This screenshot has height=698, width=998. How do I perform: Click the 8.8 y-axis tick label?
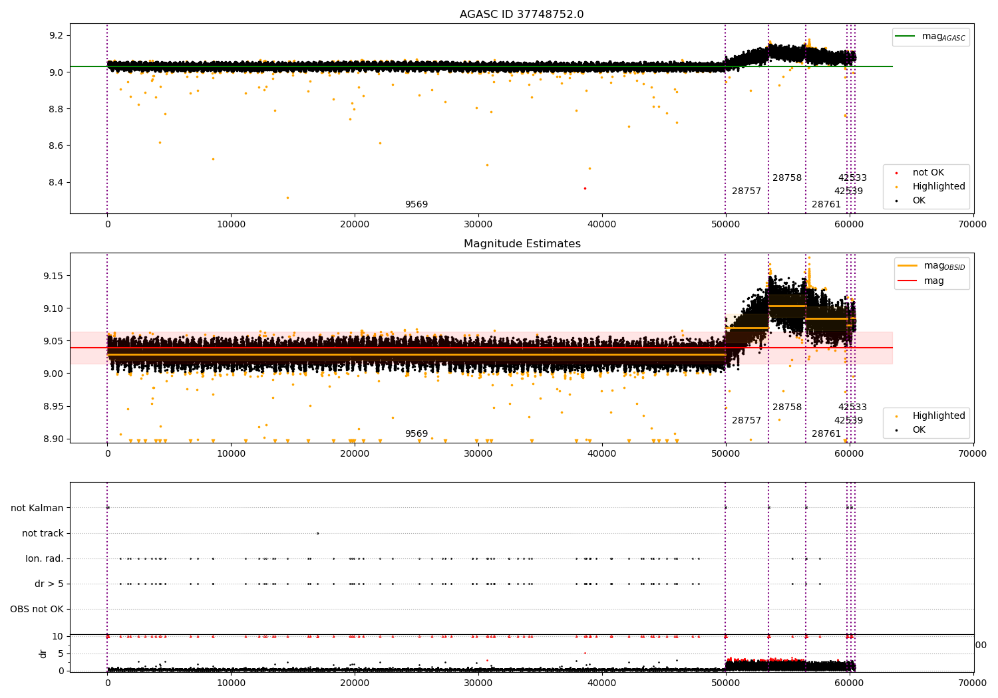[x=57, y=109]
